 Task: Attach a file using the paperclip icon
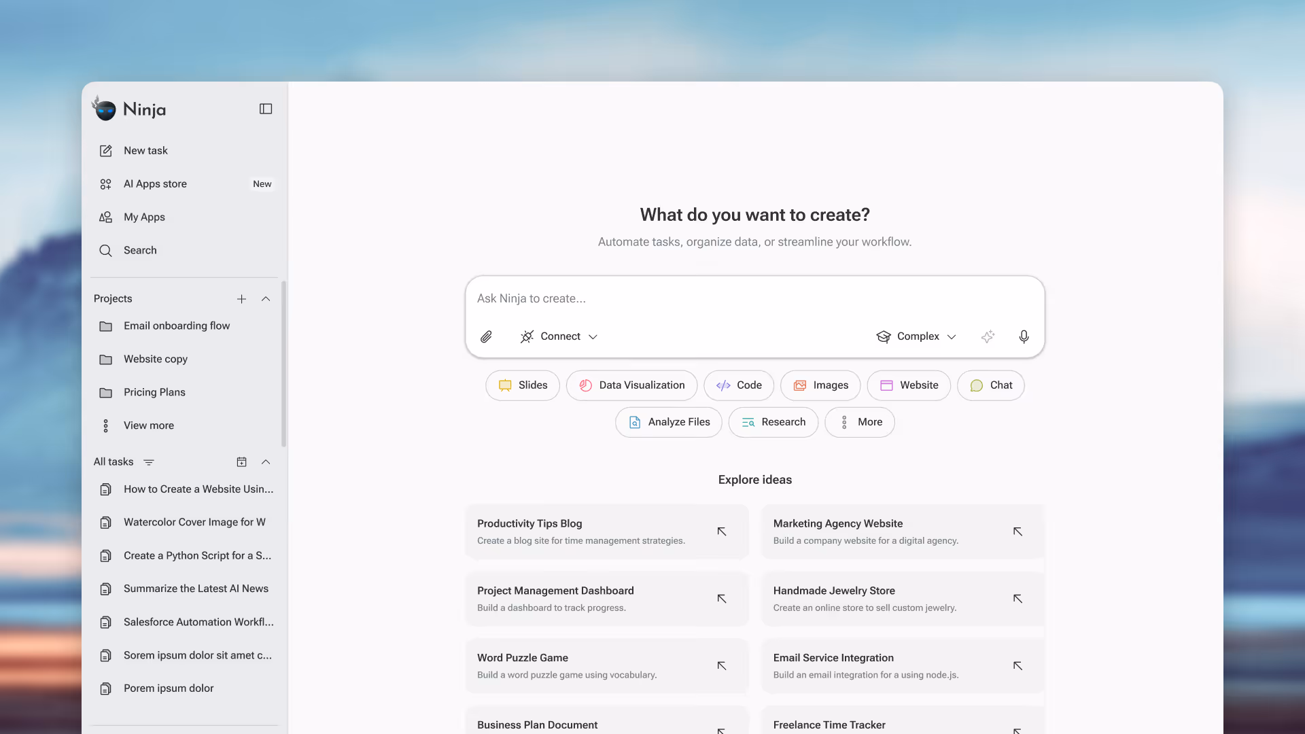[x=486, y=336]
